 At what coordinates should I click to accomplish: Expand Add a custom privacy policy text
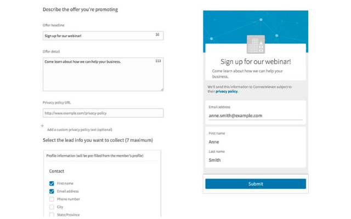coord(80,130)
